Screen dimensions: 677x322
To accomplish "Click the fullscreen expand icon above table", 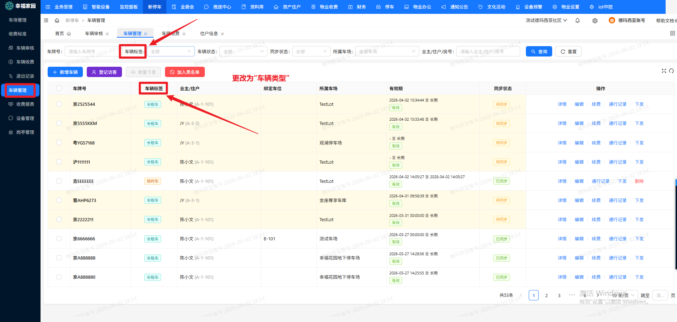I will pyautogui.click(x=663, y=71).
